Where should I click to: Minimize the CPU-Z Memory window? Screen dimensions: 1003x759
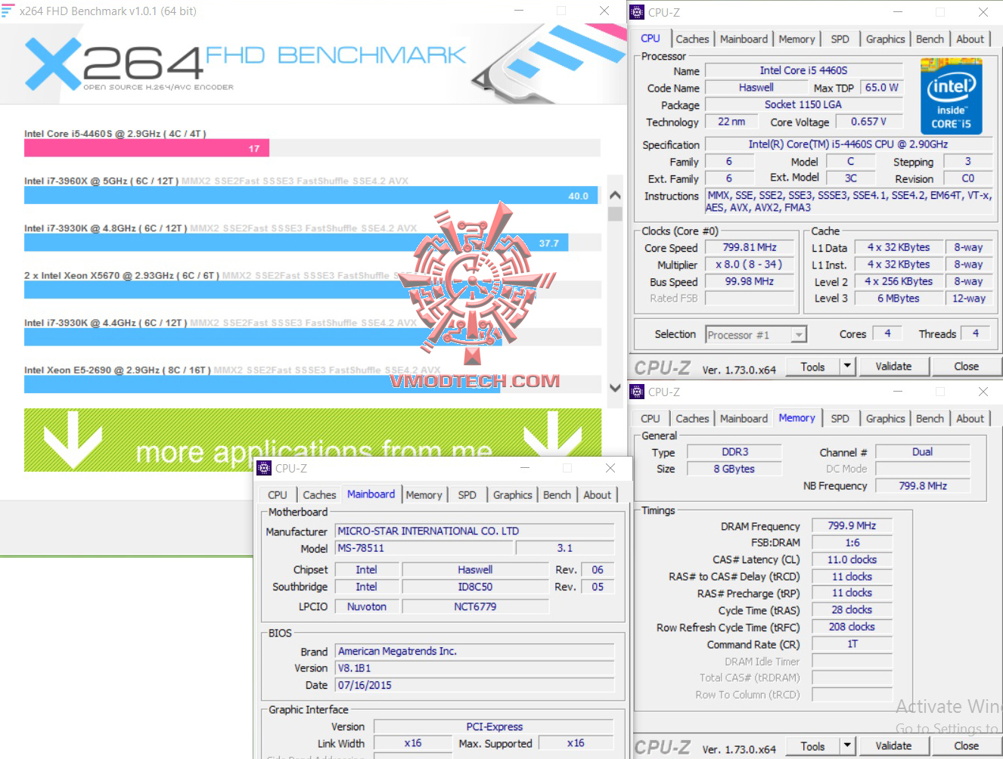coord(898,392)
